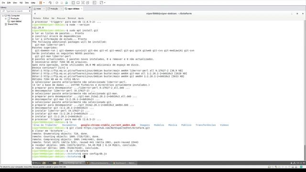Activate Documentos taskbar window entry
Screen dimensions: 306x172
point(98,163)
